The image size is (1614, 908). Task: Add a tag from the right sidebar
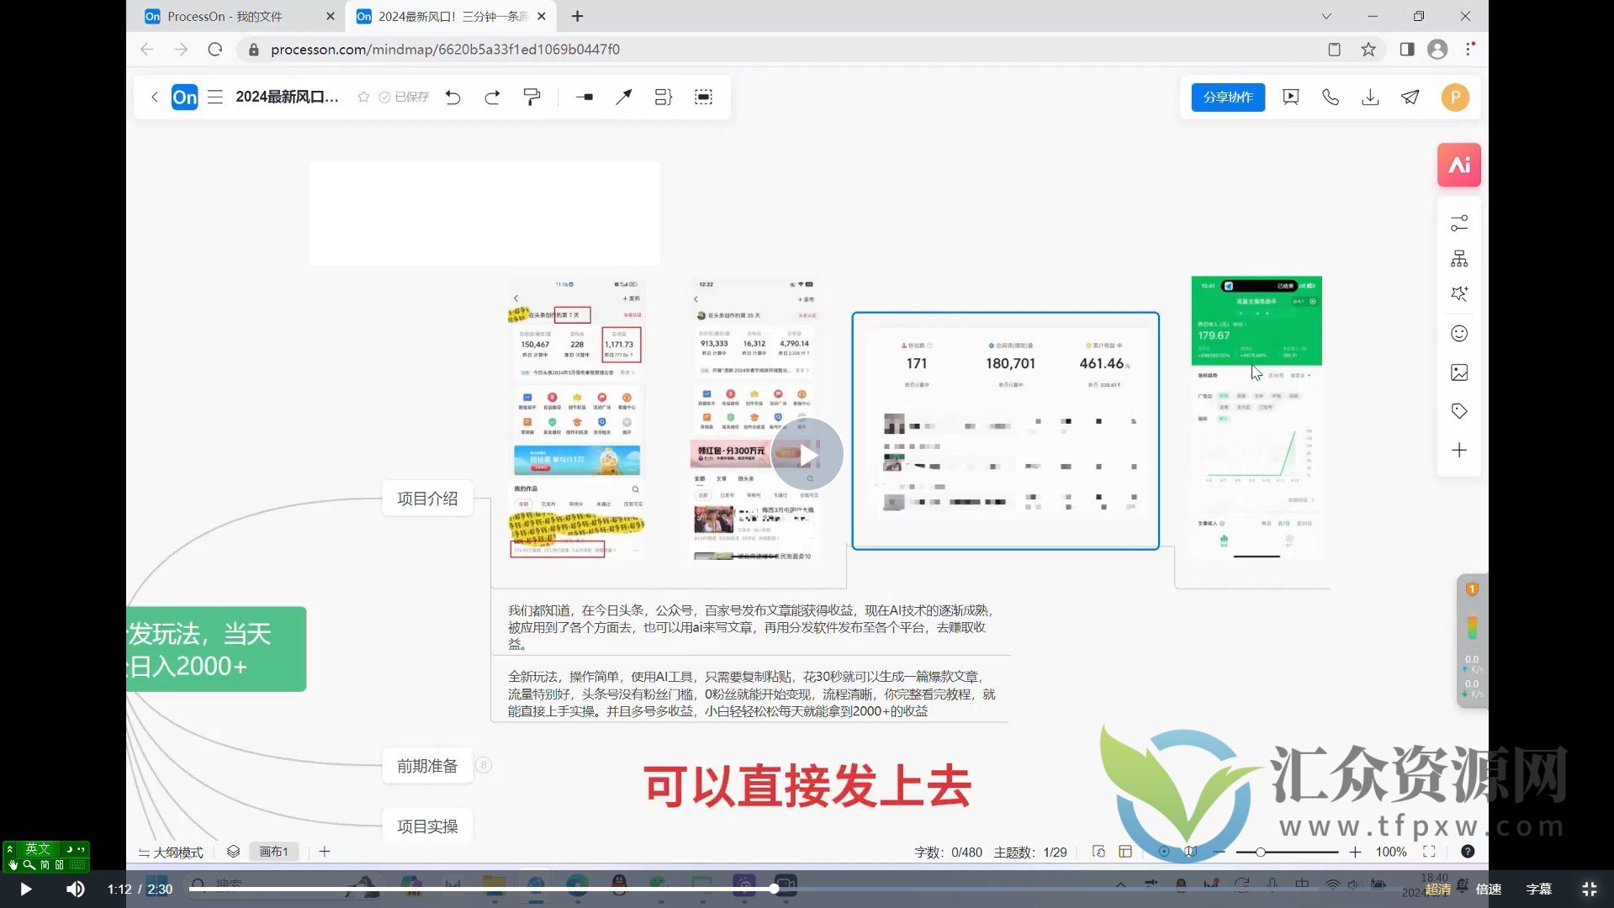click(x=1458, y=410)
